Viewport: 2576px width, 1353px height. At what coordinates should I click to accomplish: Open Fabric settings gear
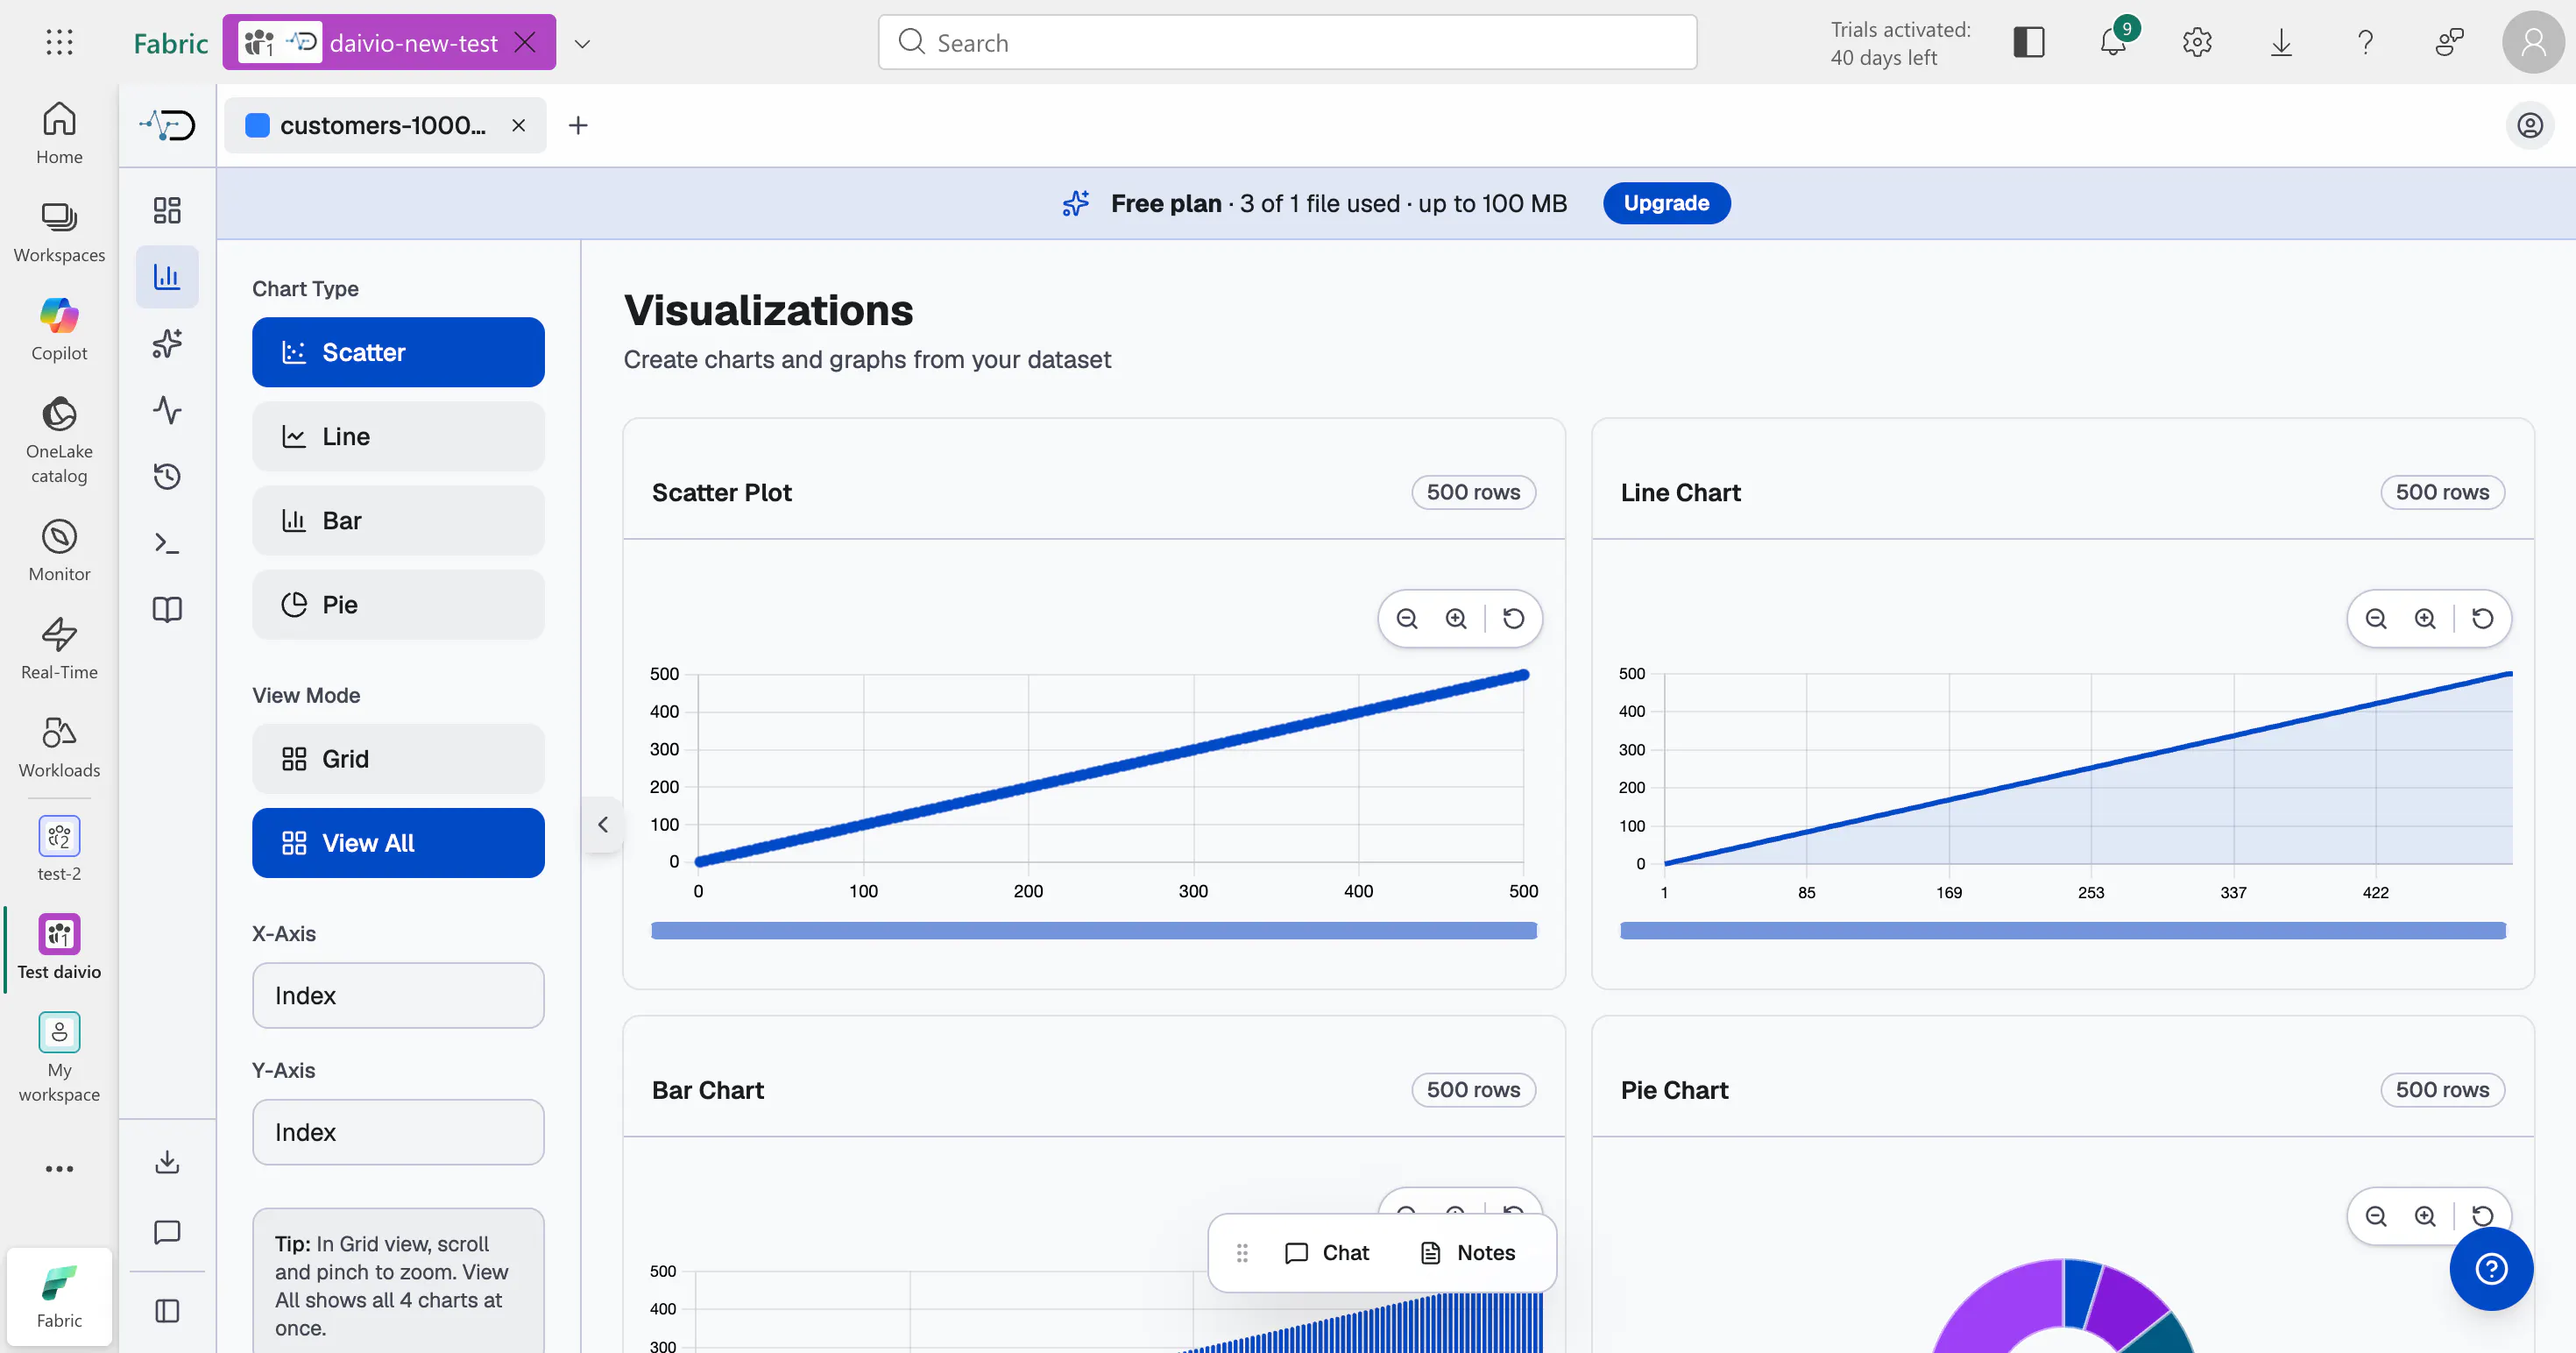2197,42
